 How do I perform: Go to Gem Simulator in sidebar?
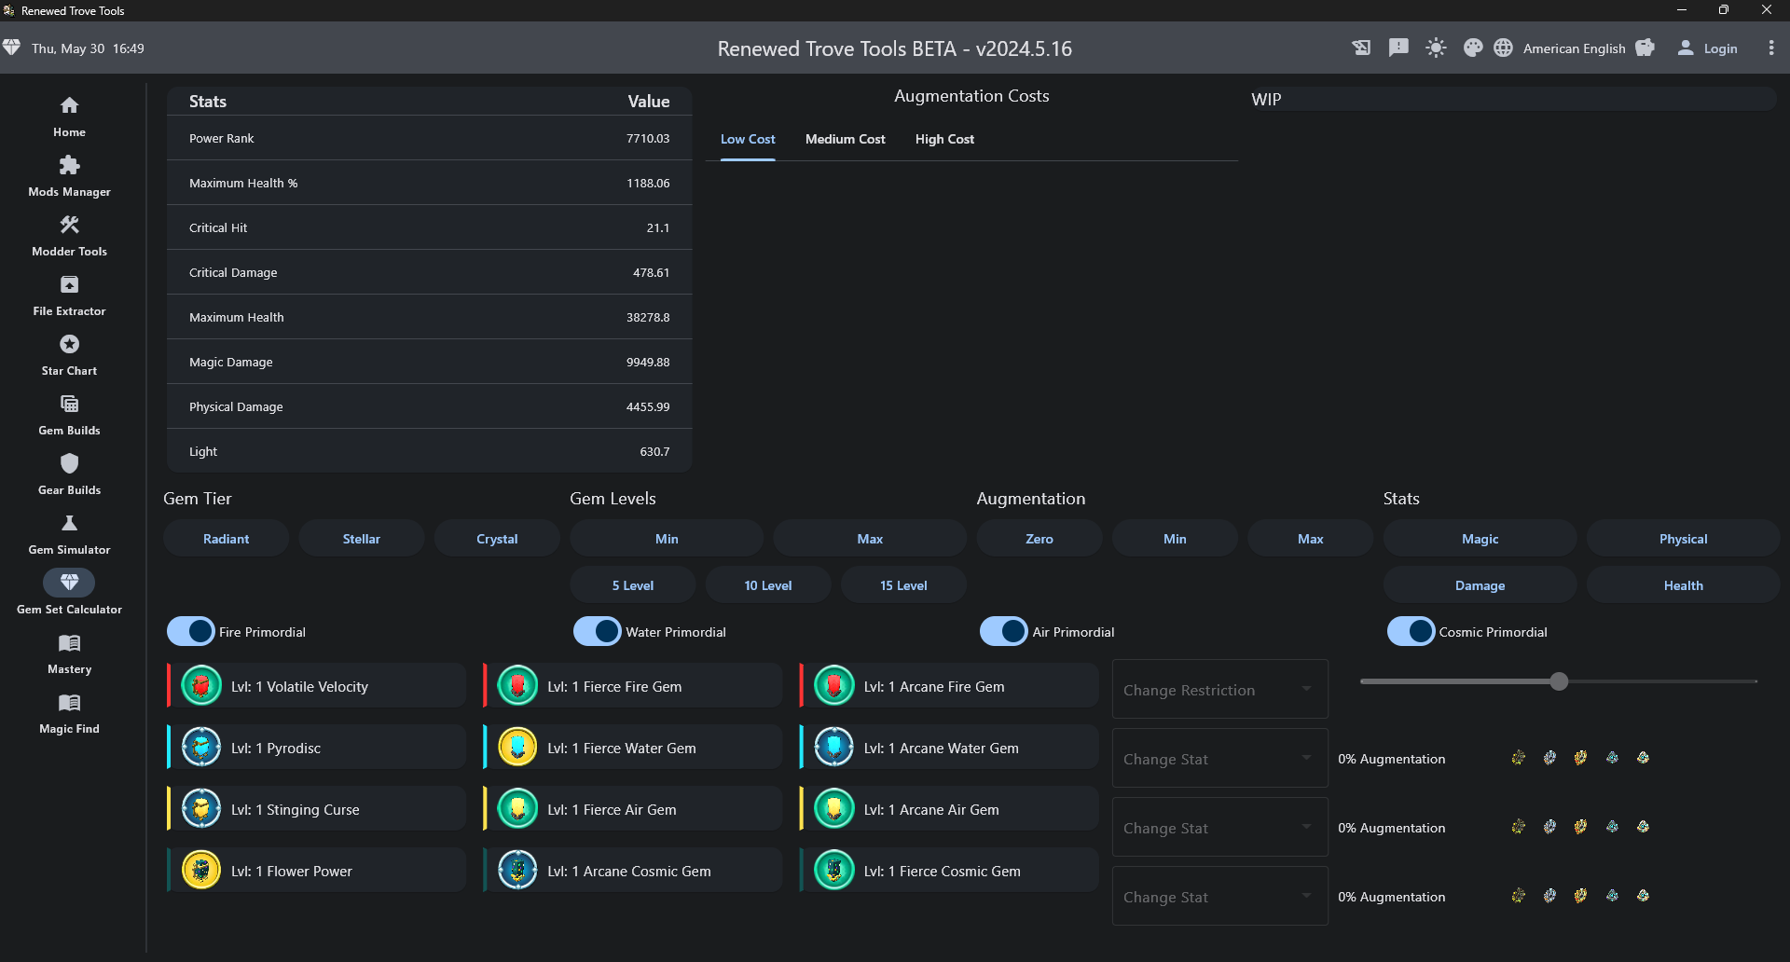69,525
